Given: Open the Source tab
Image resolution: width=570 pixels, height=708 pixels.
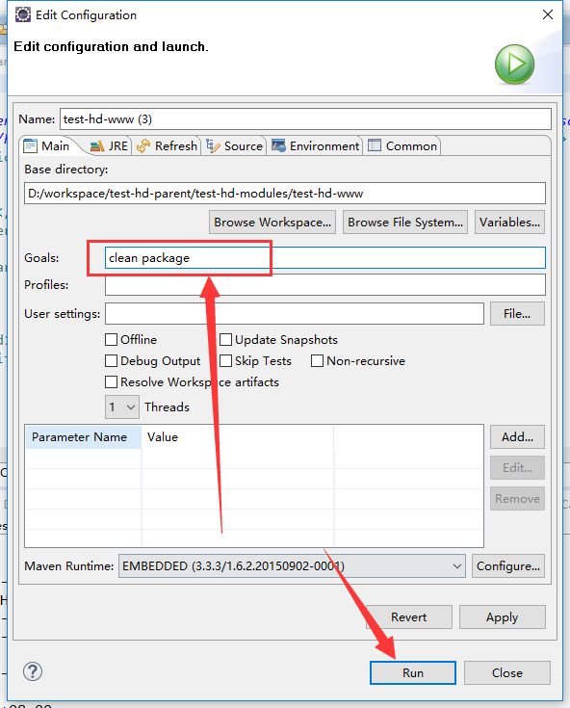Looking at the screenshot, I should click(234, 146).
